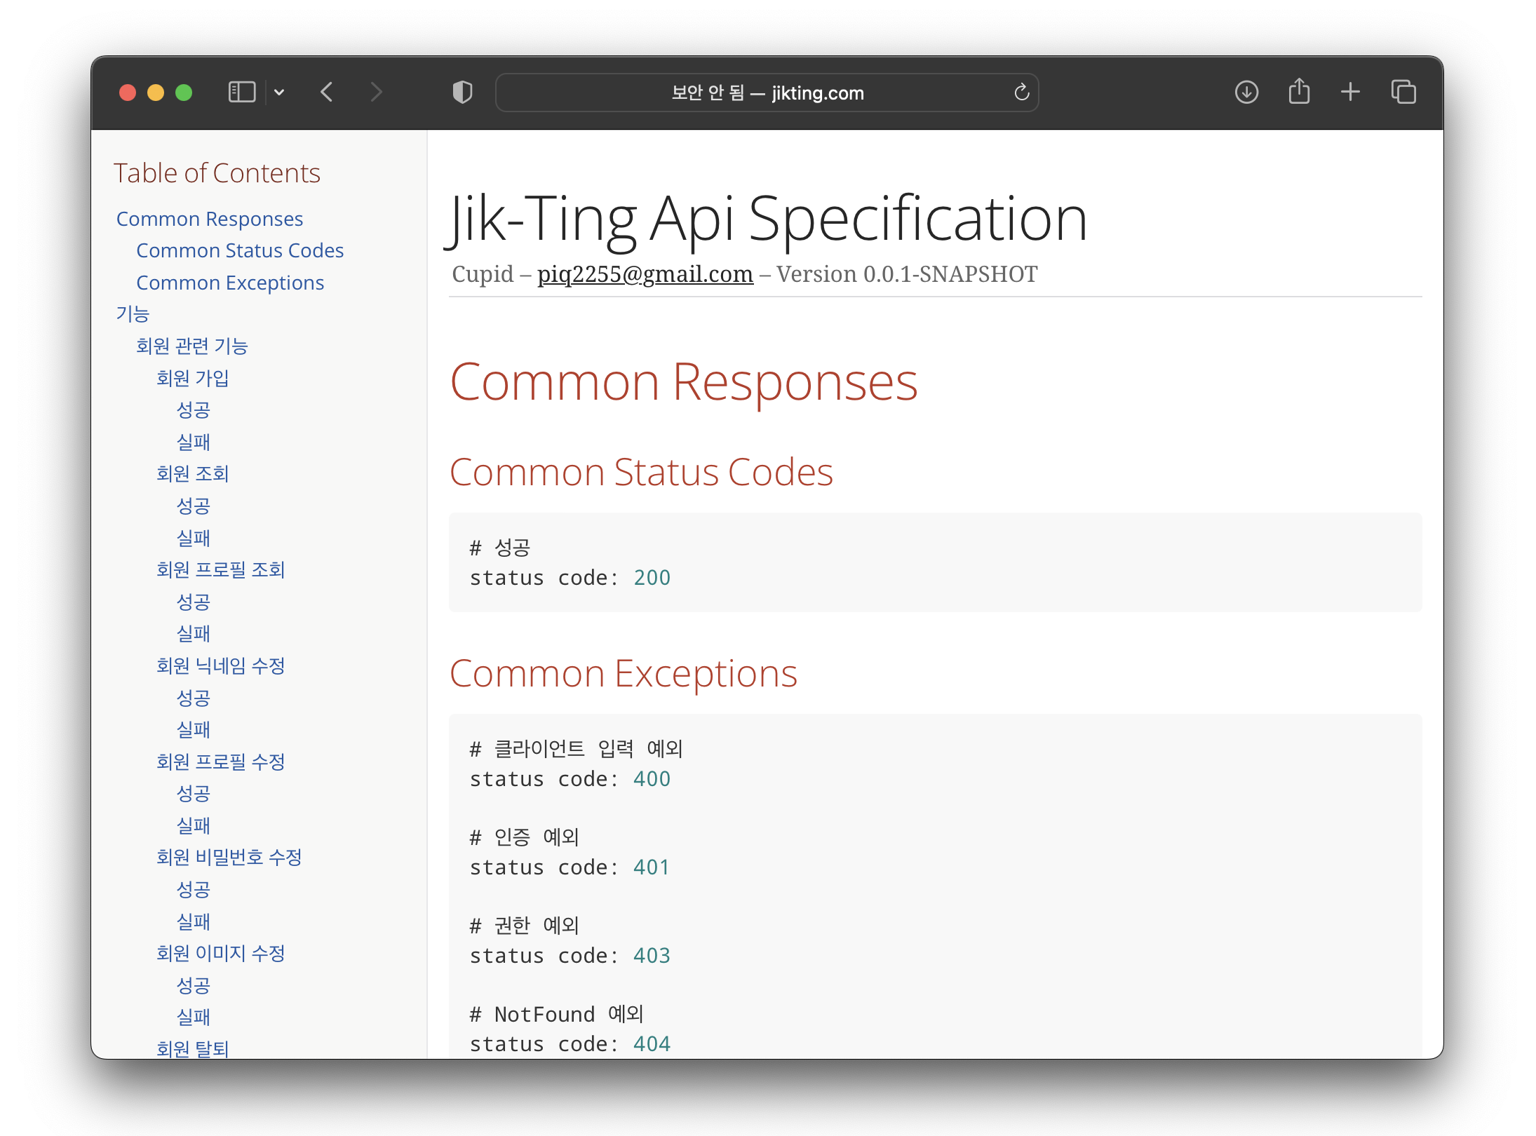Open the privacy report shield icon

click(x=462, y=92)
